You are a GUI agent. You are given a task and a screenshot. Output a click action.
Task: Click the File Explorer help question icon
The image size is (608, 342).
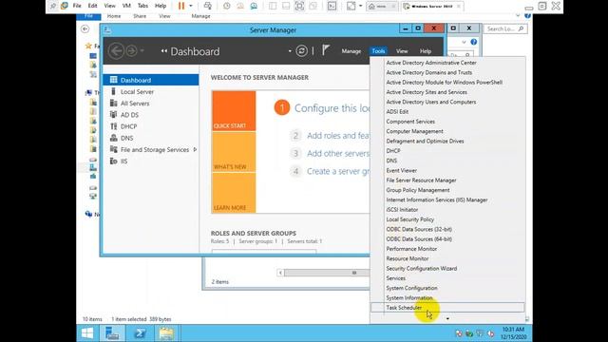tap(474, 42)
